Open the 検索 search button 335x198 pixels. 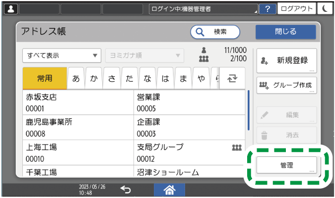tap(215, 32)
